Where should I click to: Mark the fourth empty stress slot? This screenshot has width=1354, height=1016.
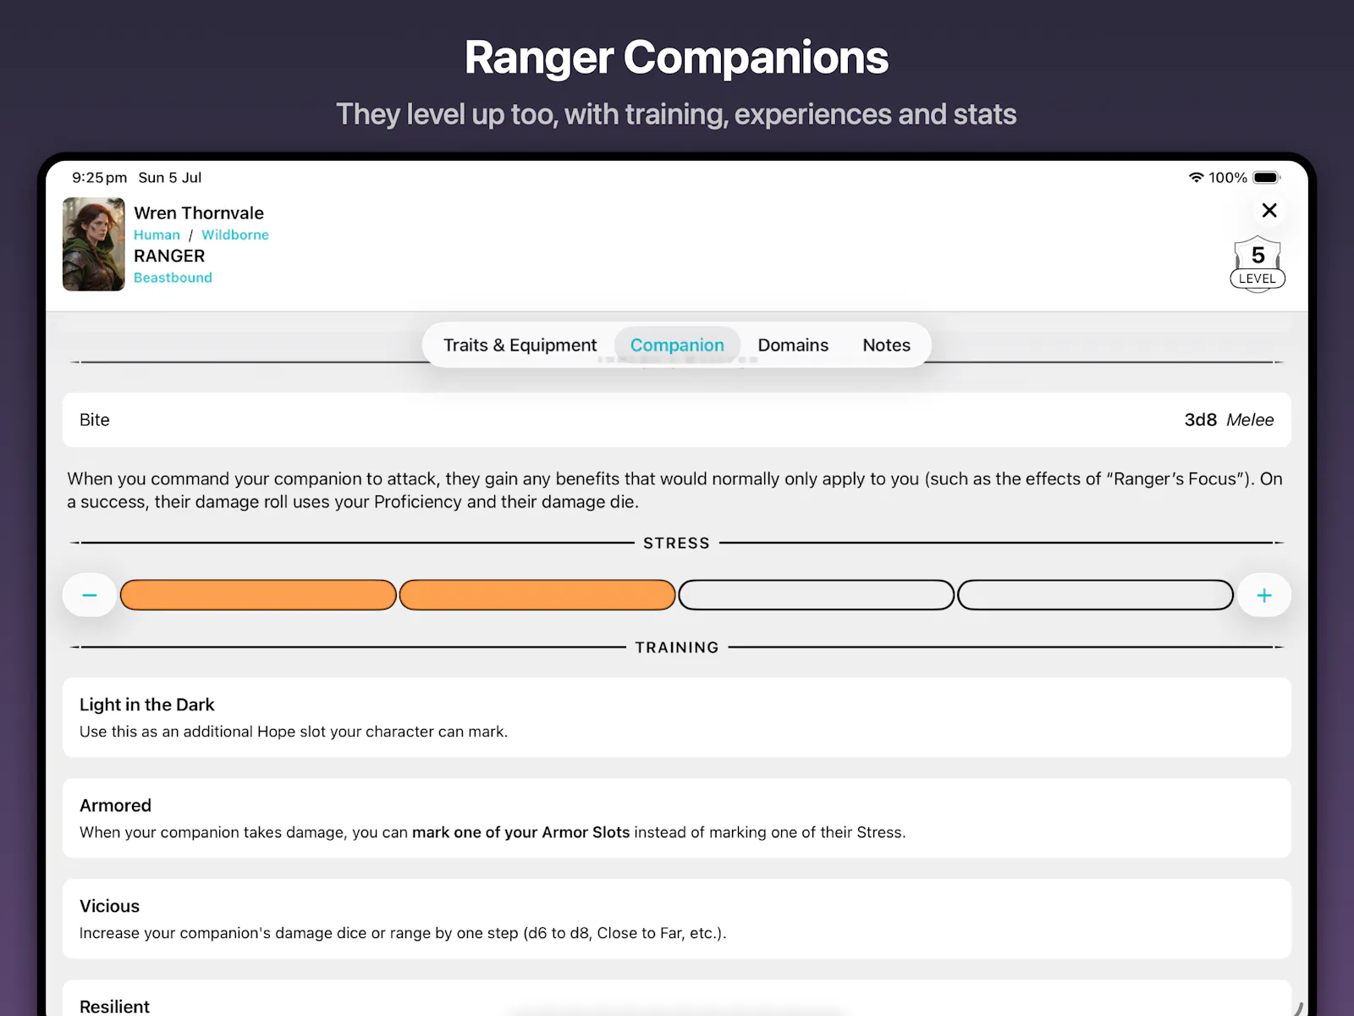pyautogui.click(x=1095, y=595)
